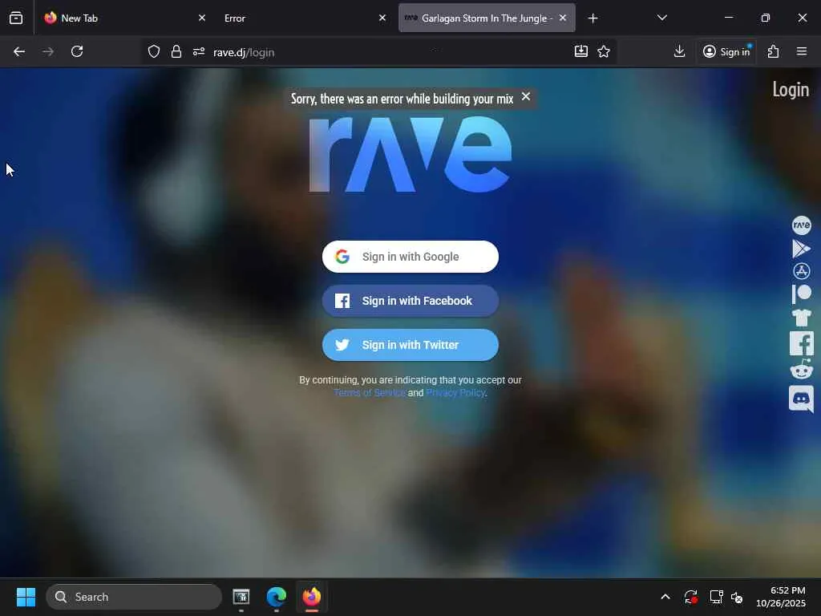Go back to the previous page
This screenshot has height=616, width=821.
(19, 51)
